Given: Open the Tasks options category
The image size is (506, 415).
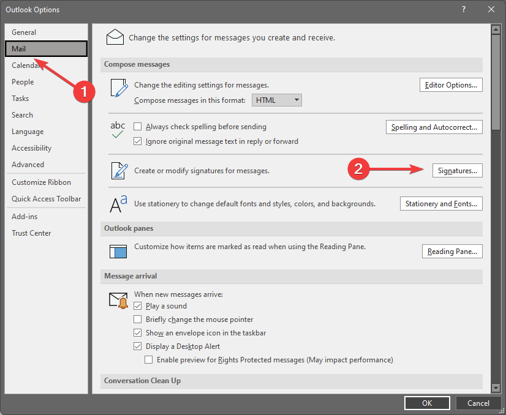Looking at the screenshot, I should [x=46, y=99].
